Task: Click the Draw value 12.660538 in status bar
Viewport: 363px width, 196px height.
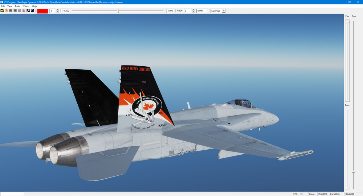Action: [x=322, y=194]
